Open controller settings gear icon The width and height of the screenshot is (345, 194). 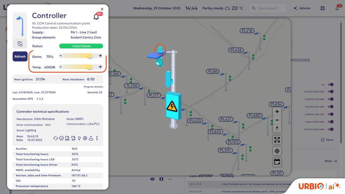click(x=85, y=138)
